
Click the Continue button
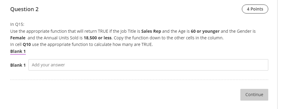coord(254,95)
